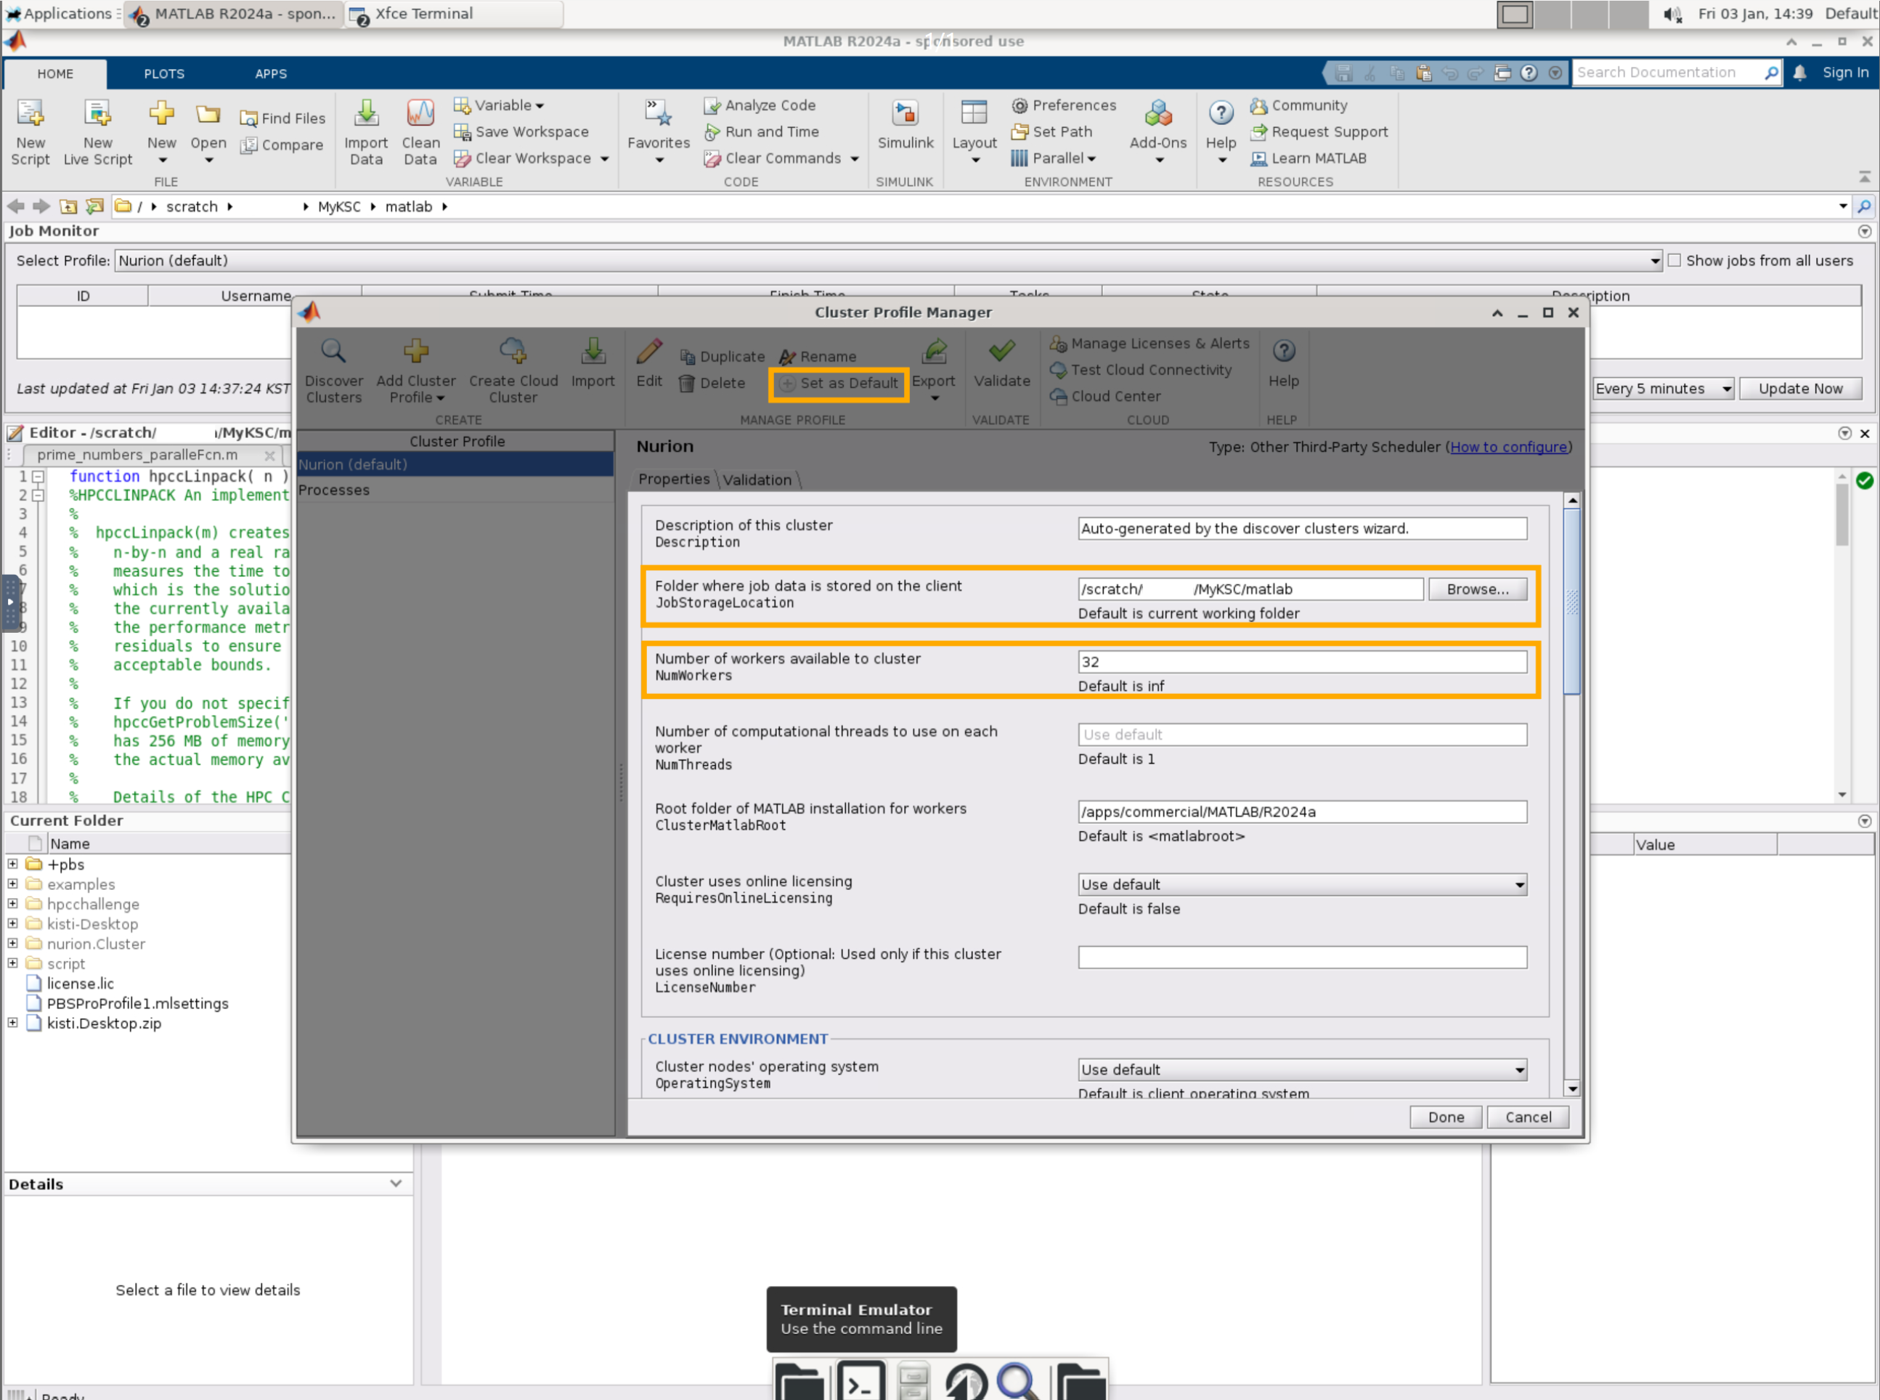Click Create Cloud Cluster icon
The height and width of the screenshot is (1400, 1880).
coord(513,351)
